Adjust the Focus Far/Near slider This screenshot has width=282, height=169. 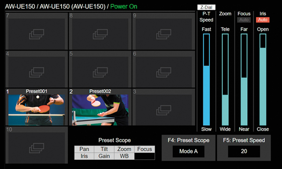244,80
